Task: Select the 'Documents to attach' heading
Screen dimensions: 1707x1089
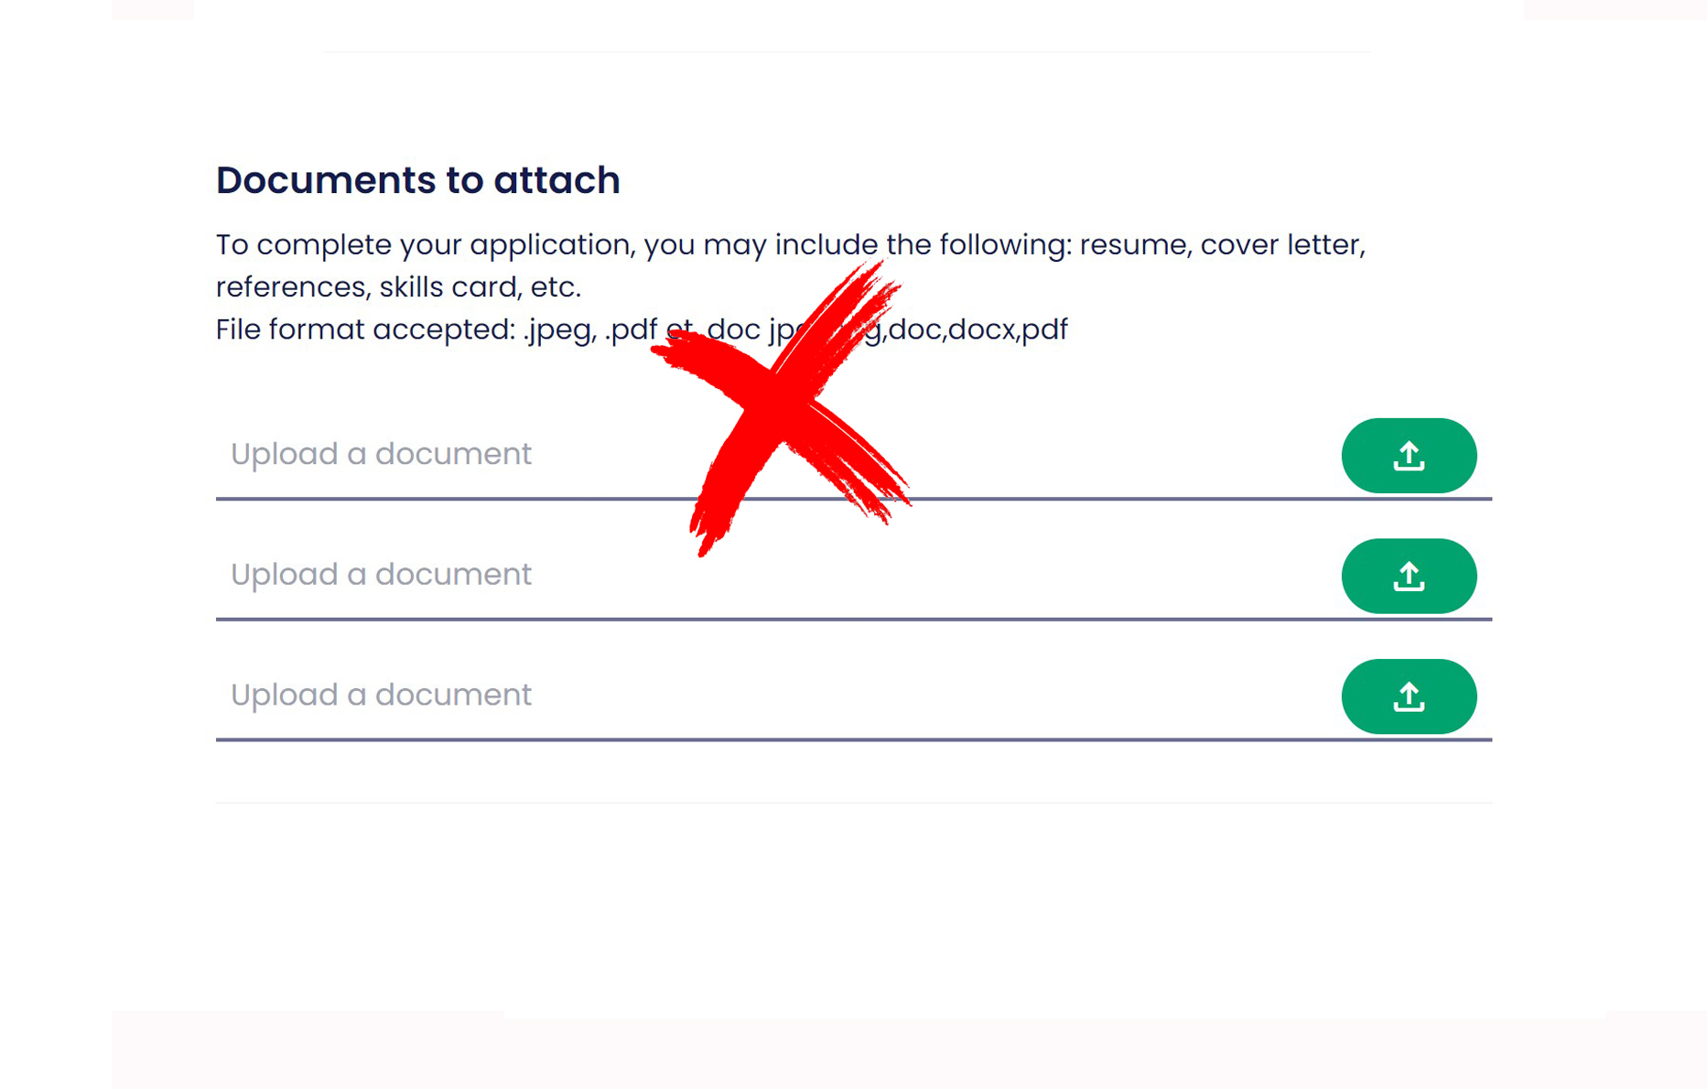Action: coord(417,180)
